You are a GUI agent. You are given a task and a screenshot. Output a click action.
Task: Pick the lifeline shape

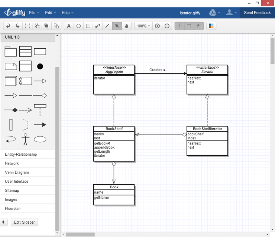(x=40, y=110)
